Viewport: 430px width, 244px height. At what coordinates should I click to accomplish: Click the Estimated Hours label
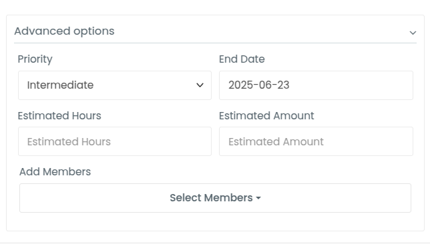click(x=59, y=116)
